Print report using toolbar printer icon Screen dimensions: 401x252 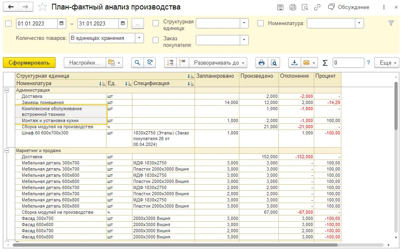tap(261, 62)
